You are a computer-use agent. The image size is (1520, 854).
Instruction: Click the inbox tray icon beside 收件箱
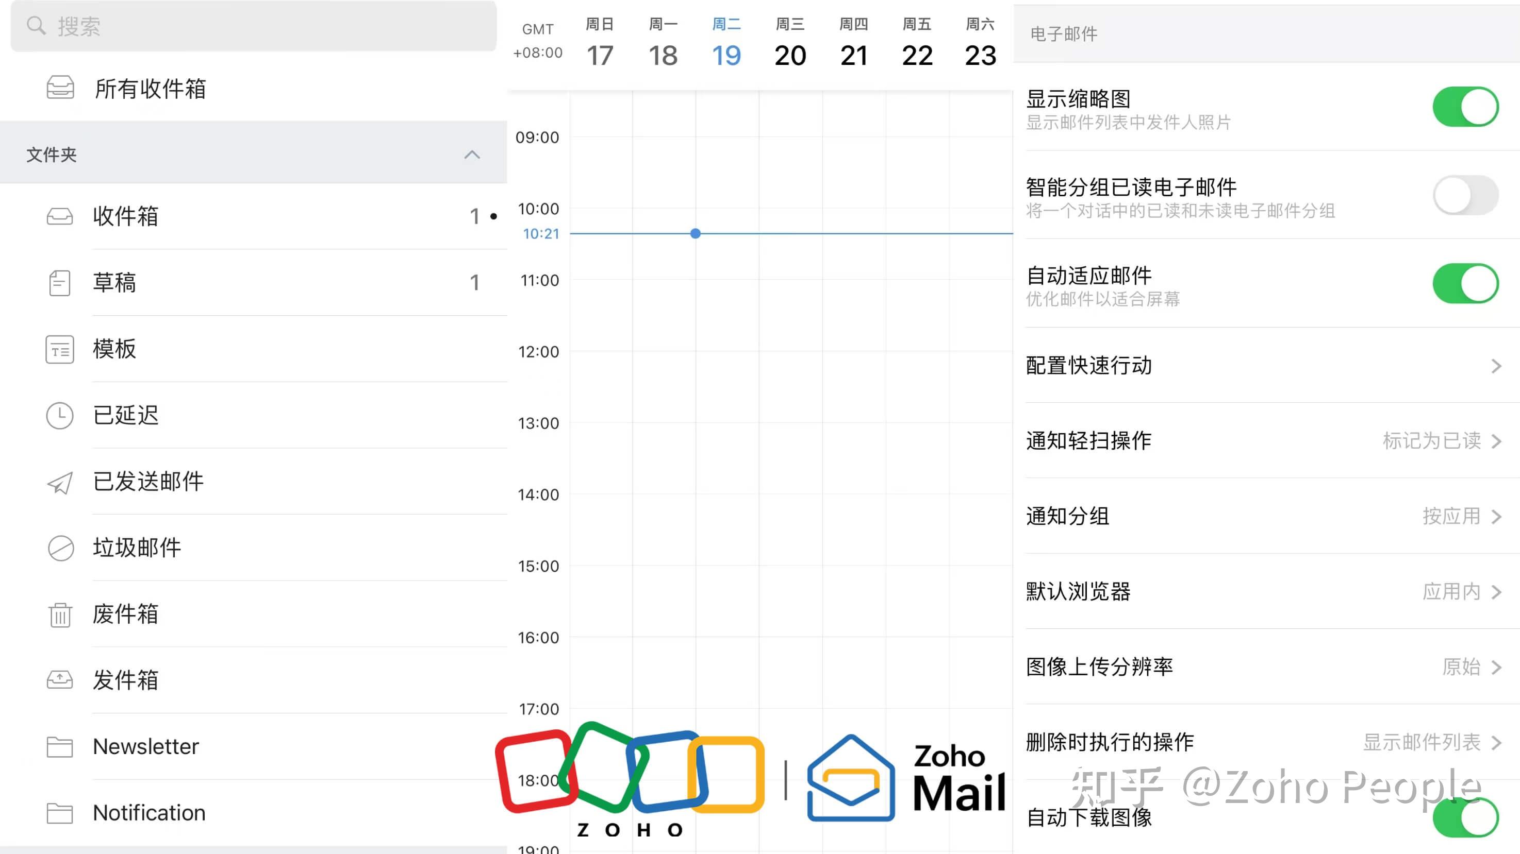[x=60, y=216]
